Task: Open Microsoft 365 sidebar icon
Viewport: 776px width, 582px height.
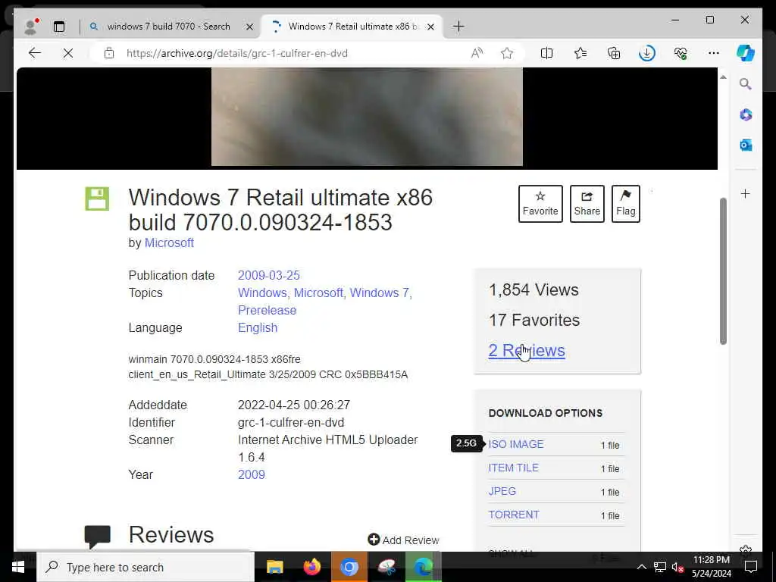Action: pyautogui.click(x=746, y=115)
